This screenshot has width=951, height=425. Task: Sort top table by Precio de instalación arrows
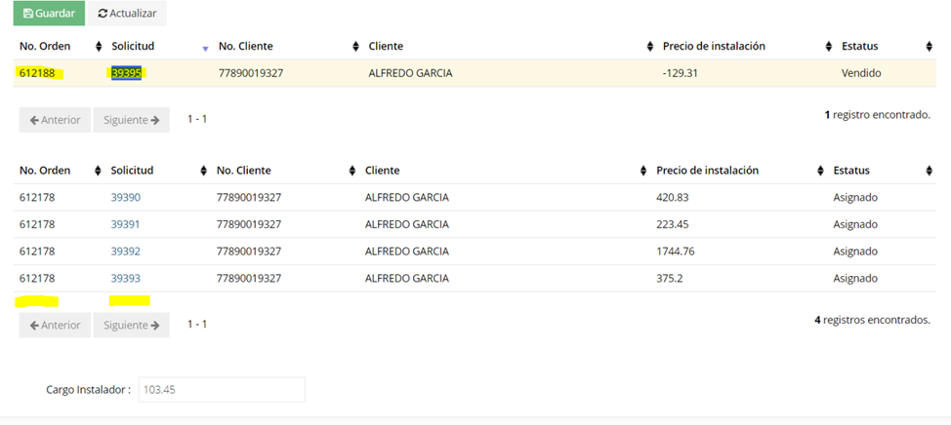click(829, 46)
